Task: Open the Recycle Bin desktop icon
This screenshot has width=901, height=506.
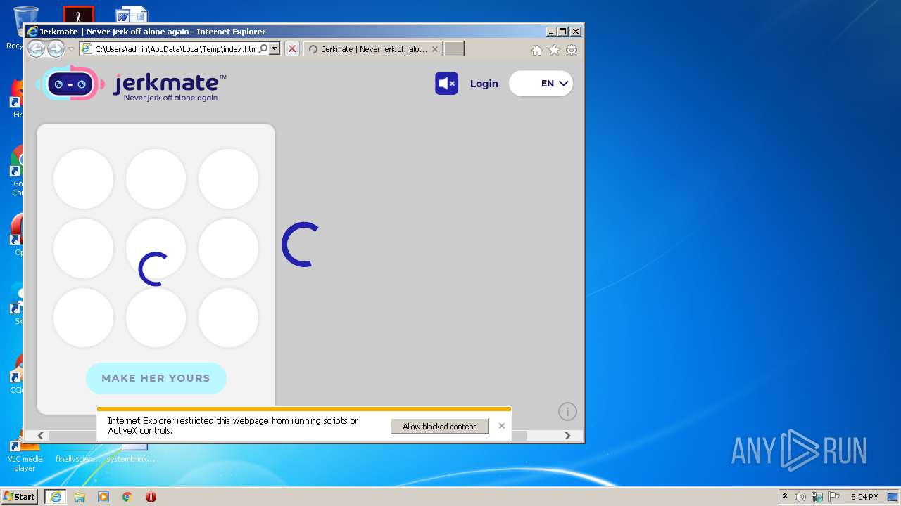Action: 25,27
